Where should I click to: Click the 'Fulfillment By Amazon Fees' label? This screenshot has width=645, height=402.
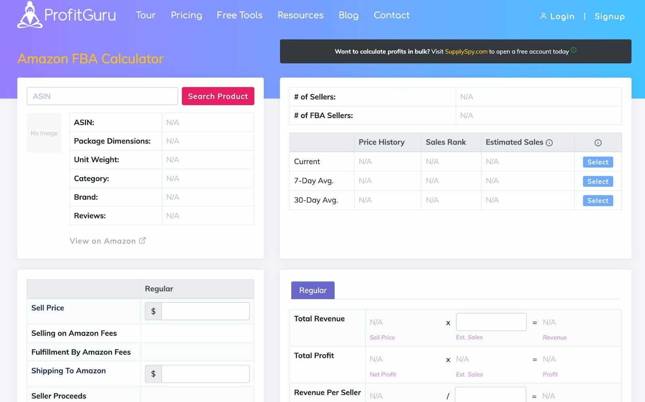(x=81, y=352)
